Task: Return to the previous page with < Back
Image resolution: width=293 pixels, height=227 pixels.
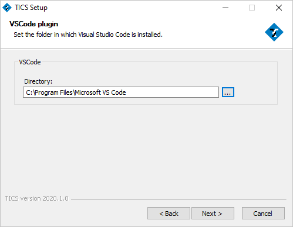Action: [x=169, y=214]
